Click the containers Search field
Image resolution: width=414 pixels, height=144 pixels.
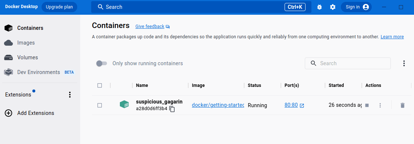(x=348, y=63)
